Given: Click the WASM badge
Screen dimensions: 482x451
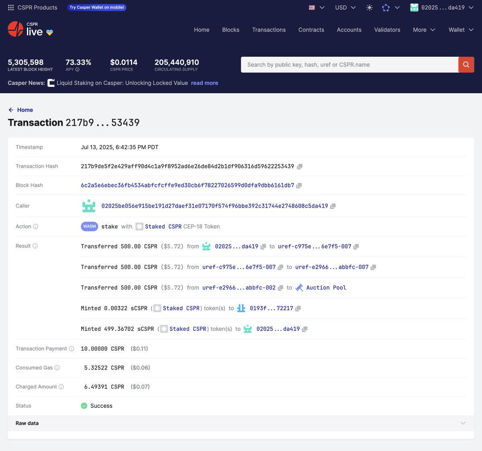Looking at the screenshot, I should [89, 227].
